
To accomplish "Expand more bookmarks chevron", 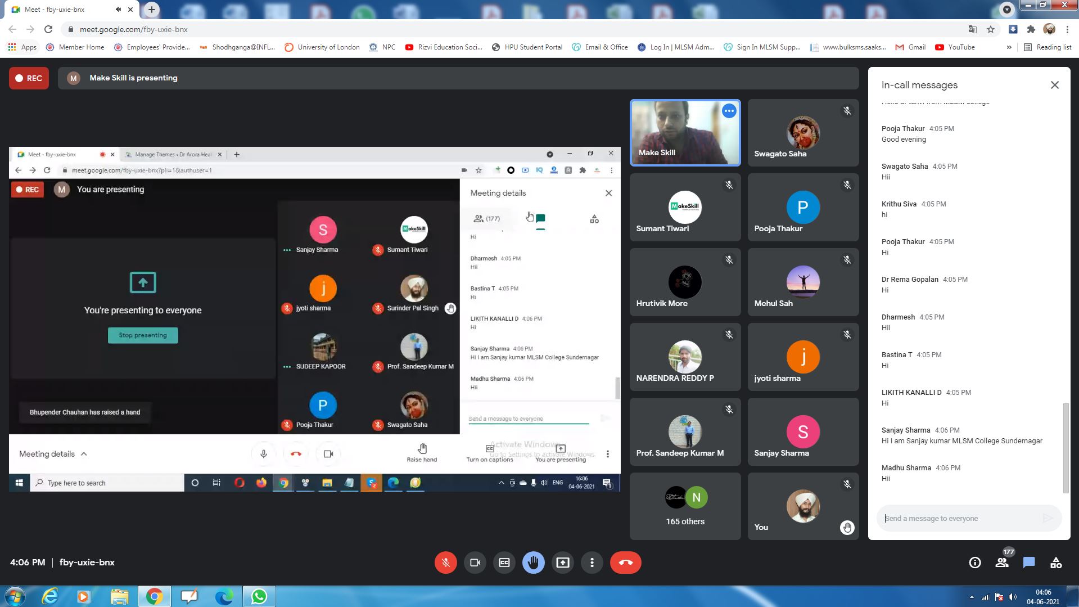I will point(1009,47).
